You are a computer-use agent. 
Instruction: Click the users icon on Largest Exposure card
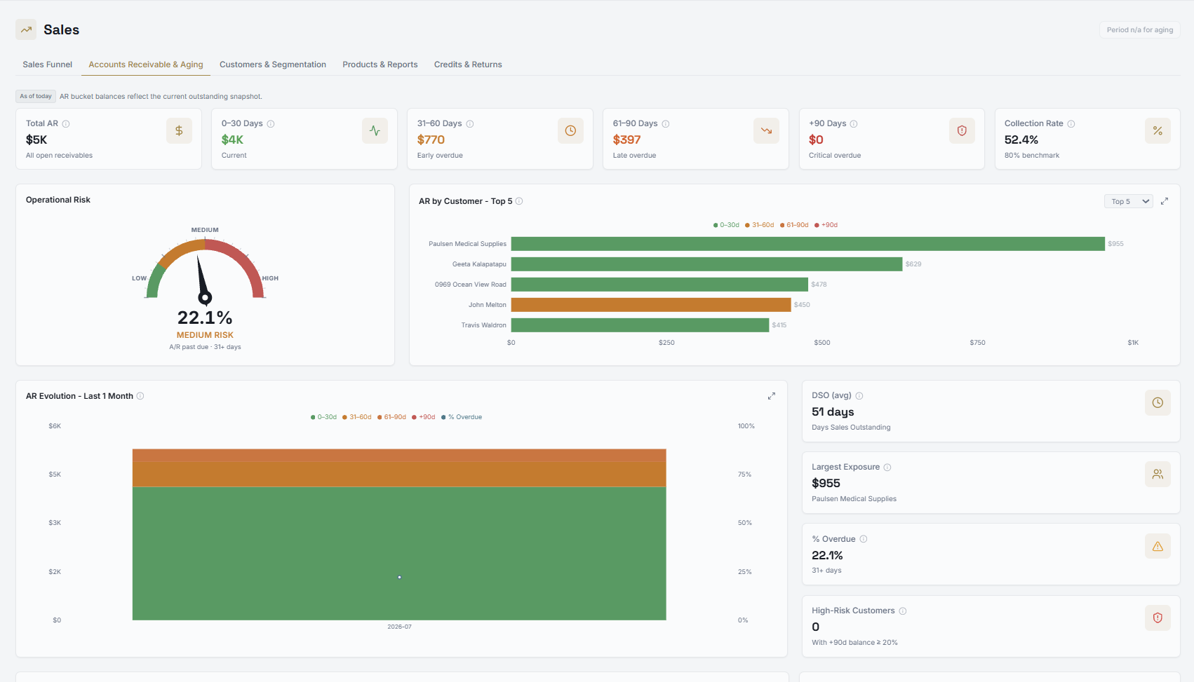(1158, 474)
